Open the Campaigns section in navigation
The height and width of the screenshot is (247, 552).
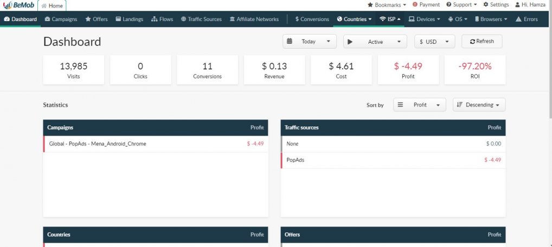(61, 19)
